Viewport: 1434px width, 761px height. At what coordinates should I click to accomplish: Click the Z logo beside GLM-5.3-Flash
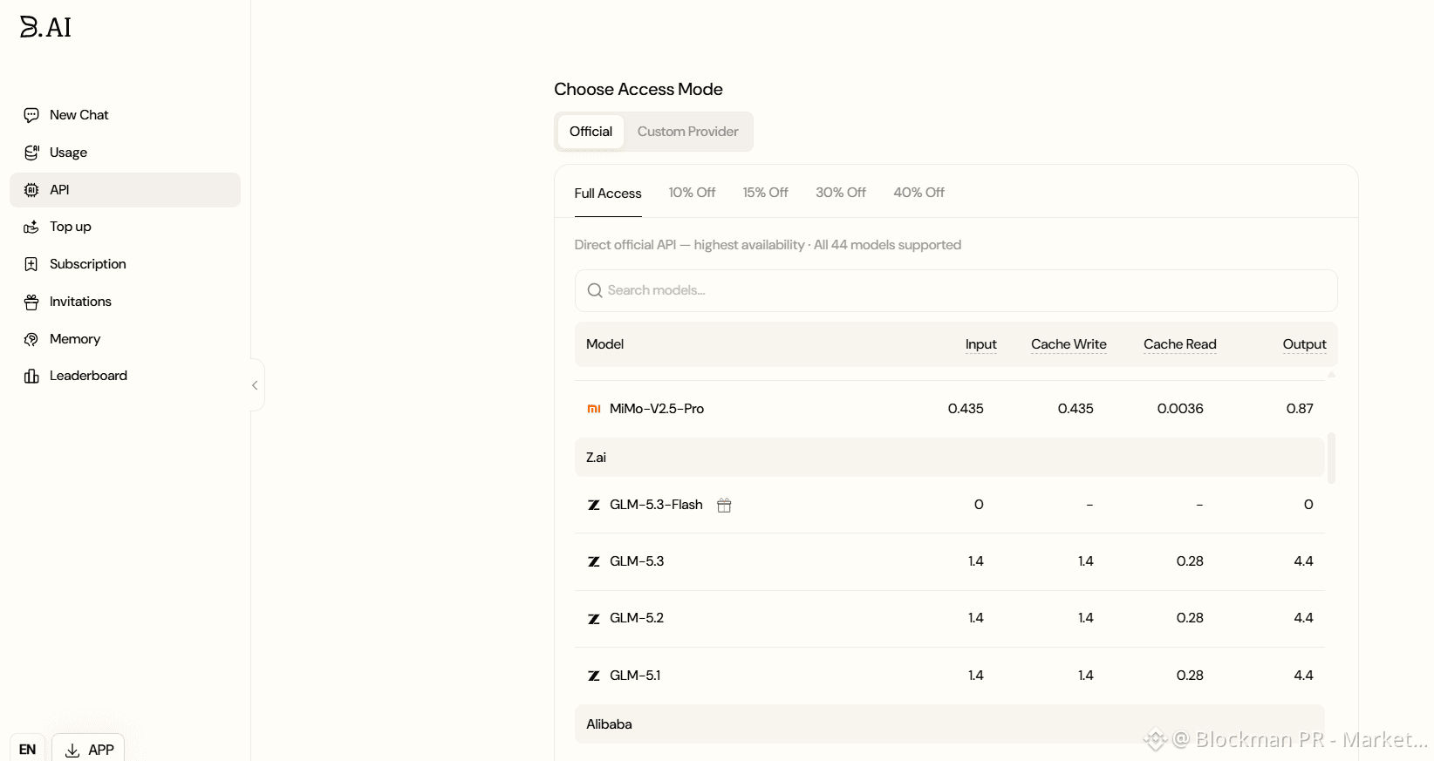pos(594,505)
